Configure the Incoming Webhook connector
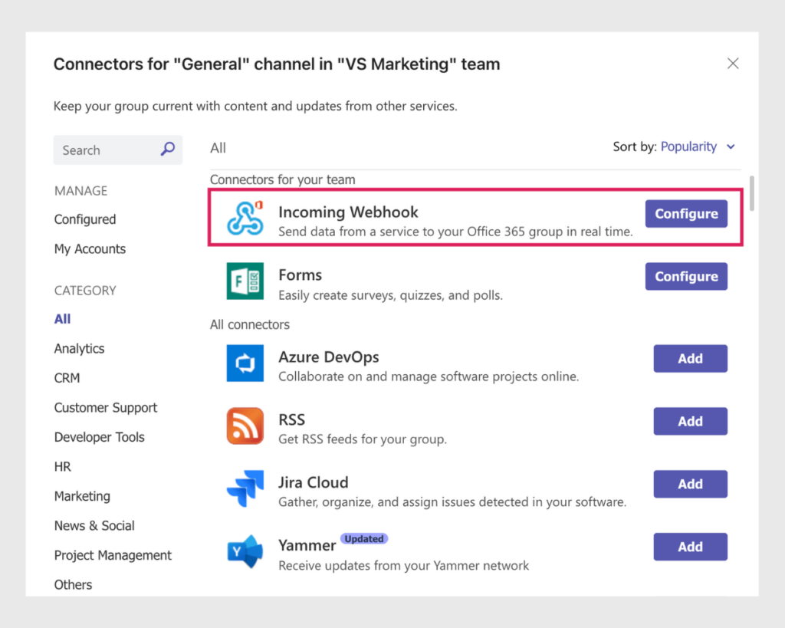The image size is (785, 628). (686, 214)
